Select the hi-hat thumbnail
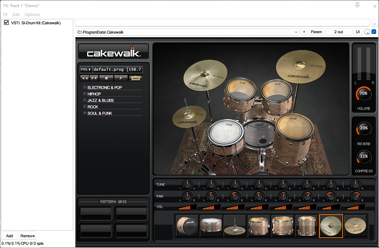Screen dimensions: 379x248 pos(235,226)
